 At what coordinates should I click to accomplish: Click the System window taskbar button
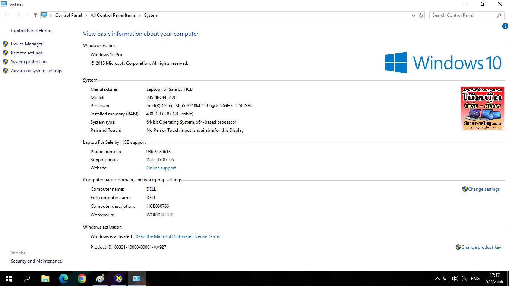click(x=136, y=279)
